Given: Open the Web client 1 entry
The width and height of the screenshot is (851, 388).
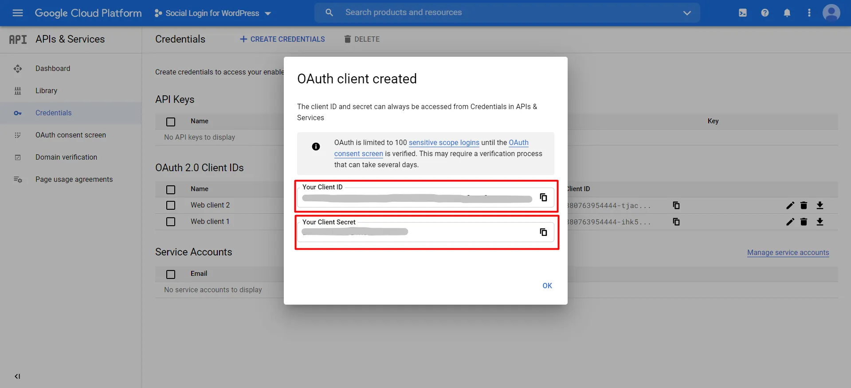Looking at the screenshot, I should pos(210,221).
